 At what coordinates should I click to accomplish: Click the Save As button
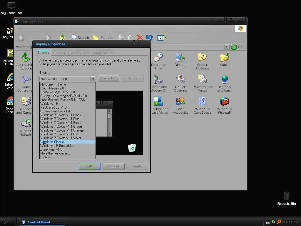(109, 78)
